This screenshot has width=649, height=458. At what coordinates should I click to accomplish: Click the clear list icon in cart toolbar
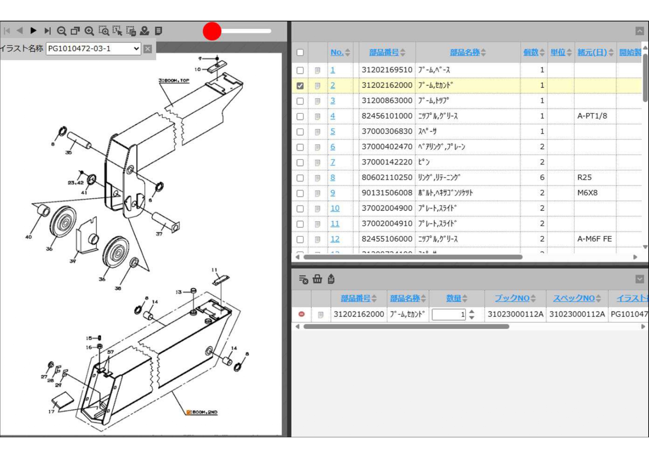(x=303, y=280)
